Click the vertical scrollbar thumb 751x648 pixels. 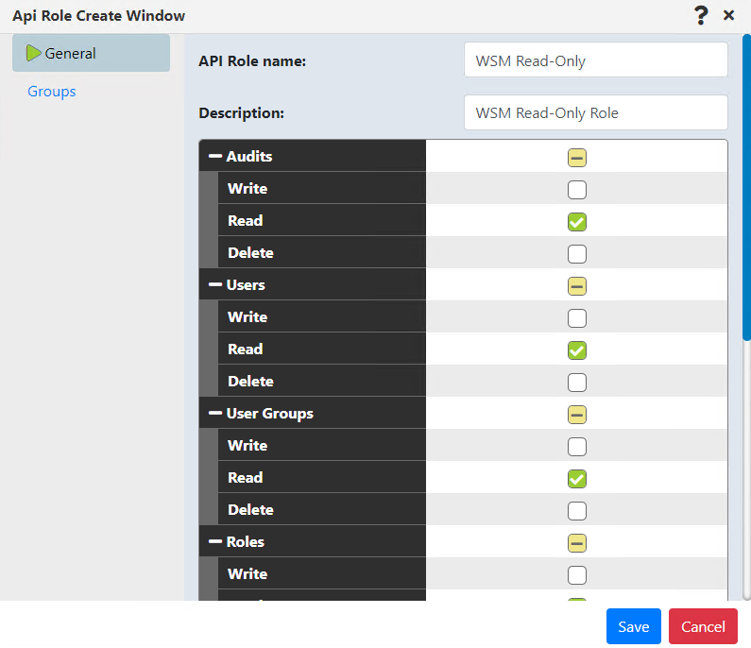(746, 187)
